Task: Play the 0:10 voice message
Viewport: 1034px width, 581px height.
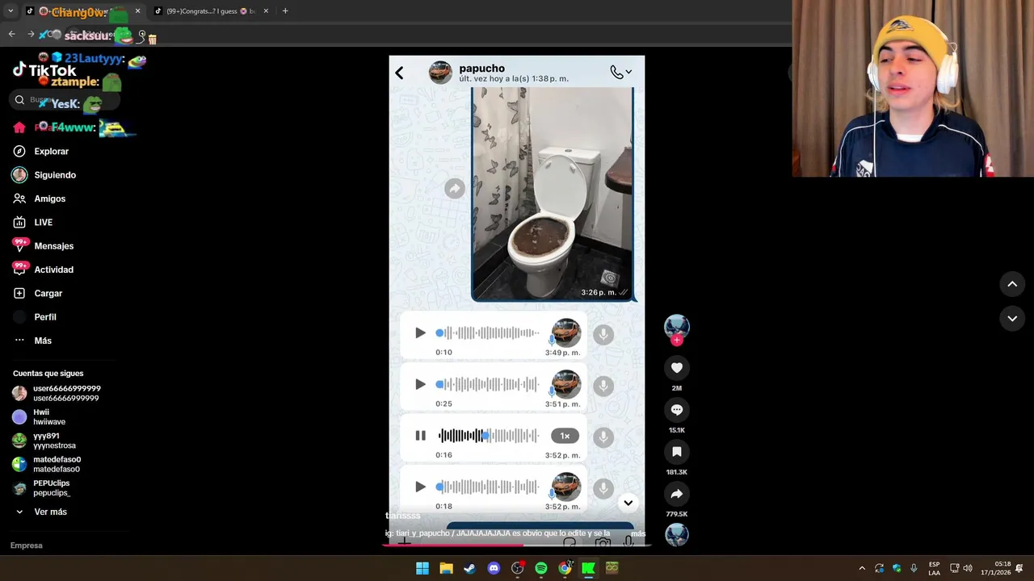Action: tap(420, 332)
